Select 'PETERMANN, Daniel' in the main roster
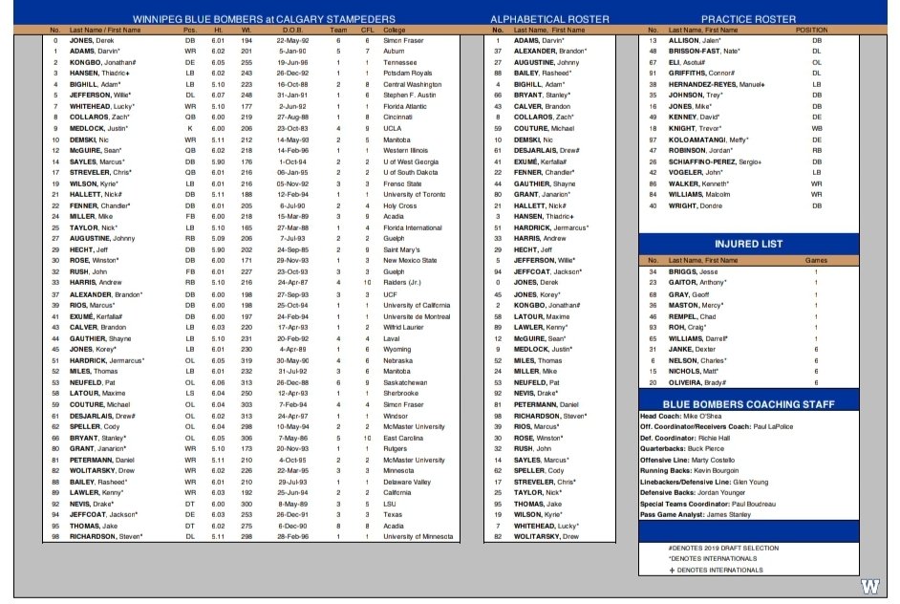 101,460
